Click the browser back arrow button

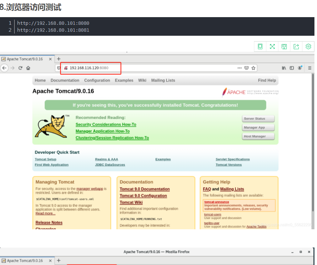[4, 68]
